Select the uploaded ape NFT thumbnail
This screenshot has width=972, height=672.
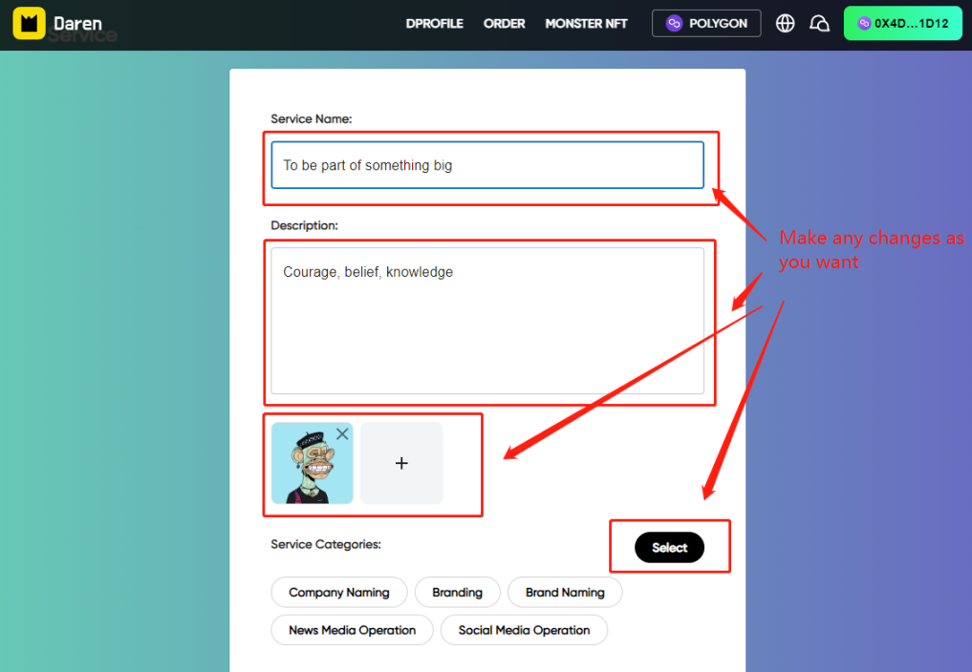309,470
